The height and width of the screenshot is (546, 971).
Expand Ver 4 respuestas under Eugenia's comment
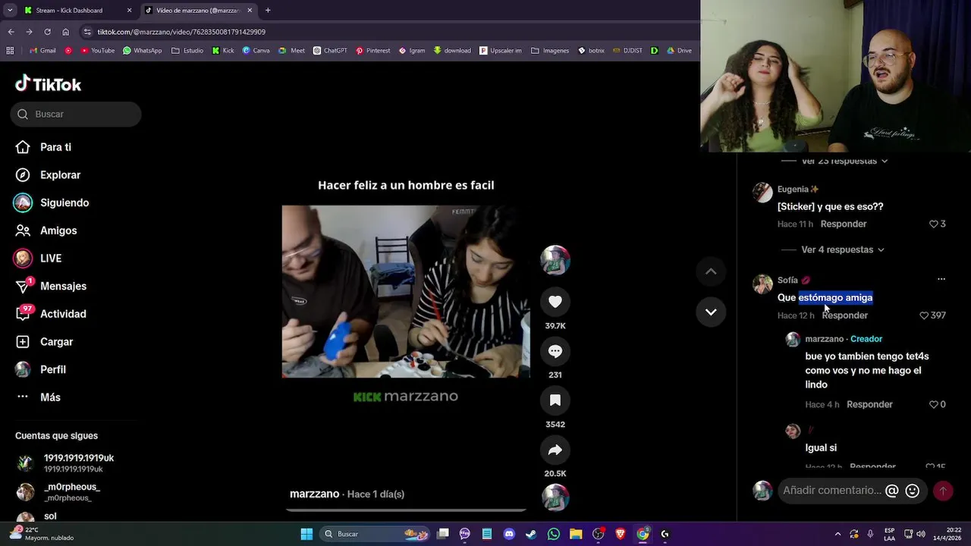pos(843,249)
